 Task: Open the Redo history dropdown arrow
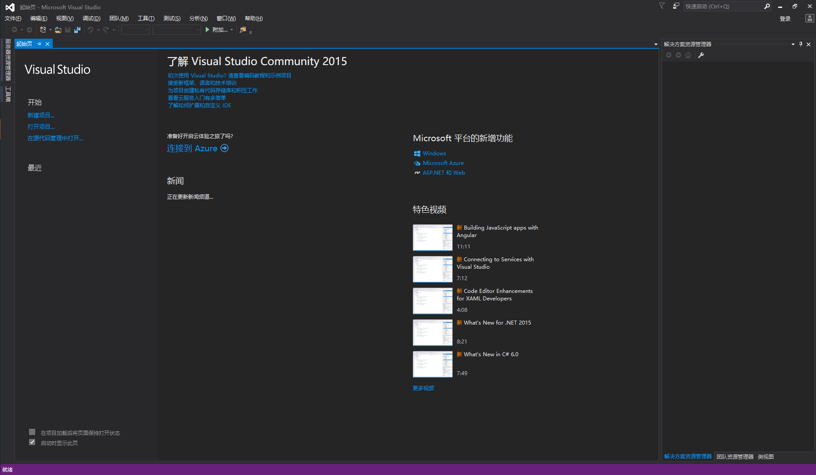(x=114, y=30)
